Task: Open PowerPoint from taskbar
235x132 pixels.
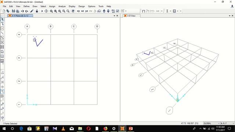Action: click(x=131, y=129)
